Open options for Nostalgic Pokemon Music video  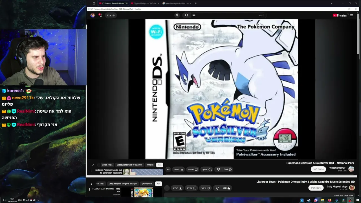tap(91, 171)
